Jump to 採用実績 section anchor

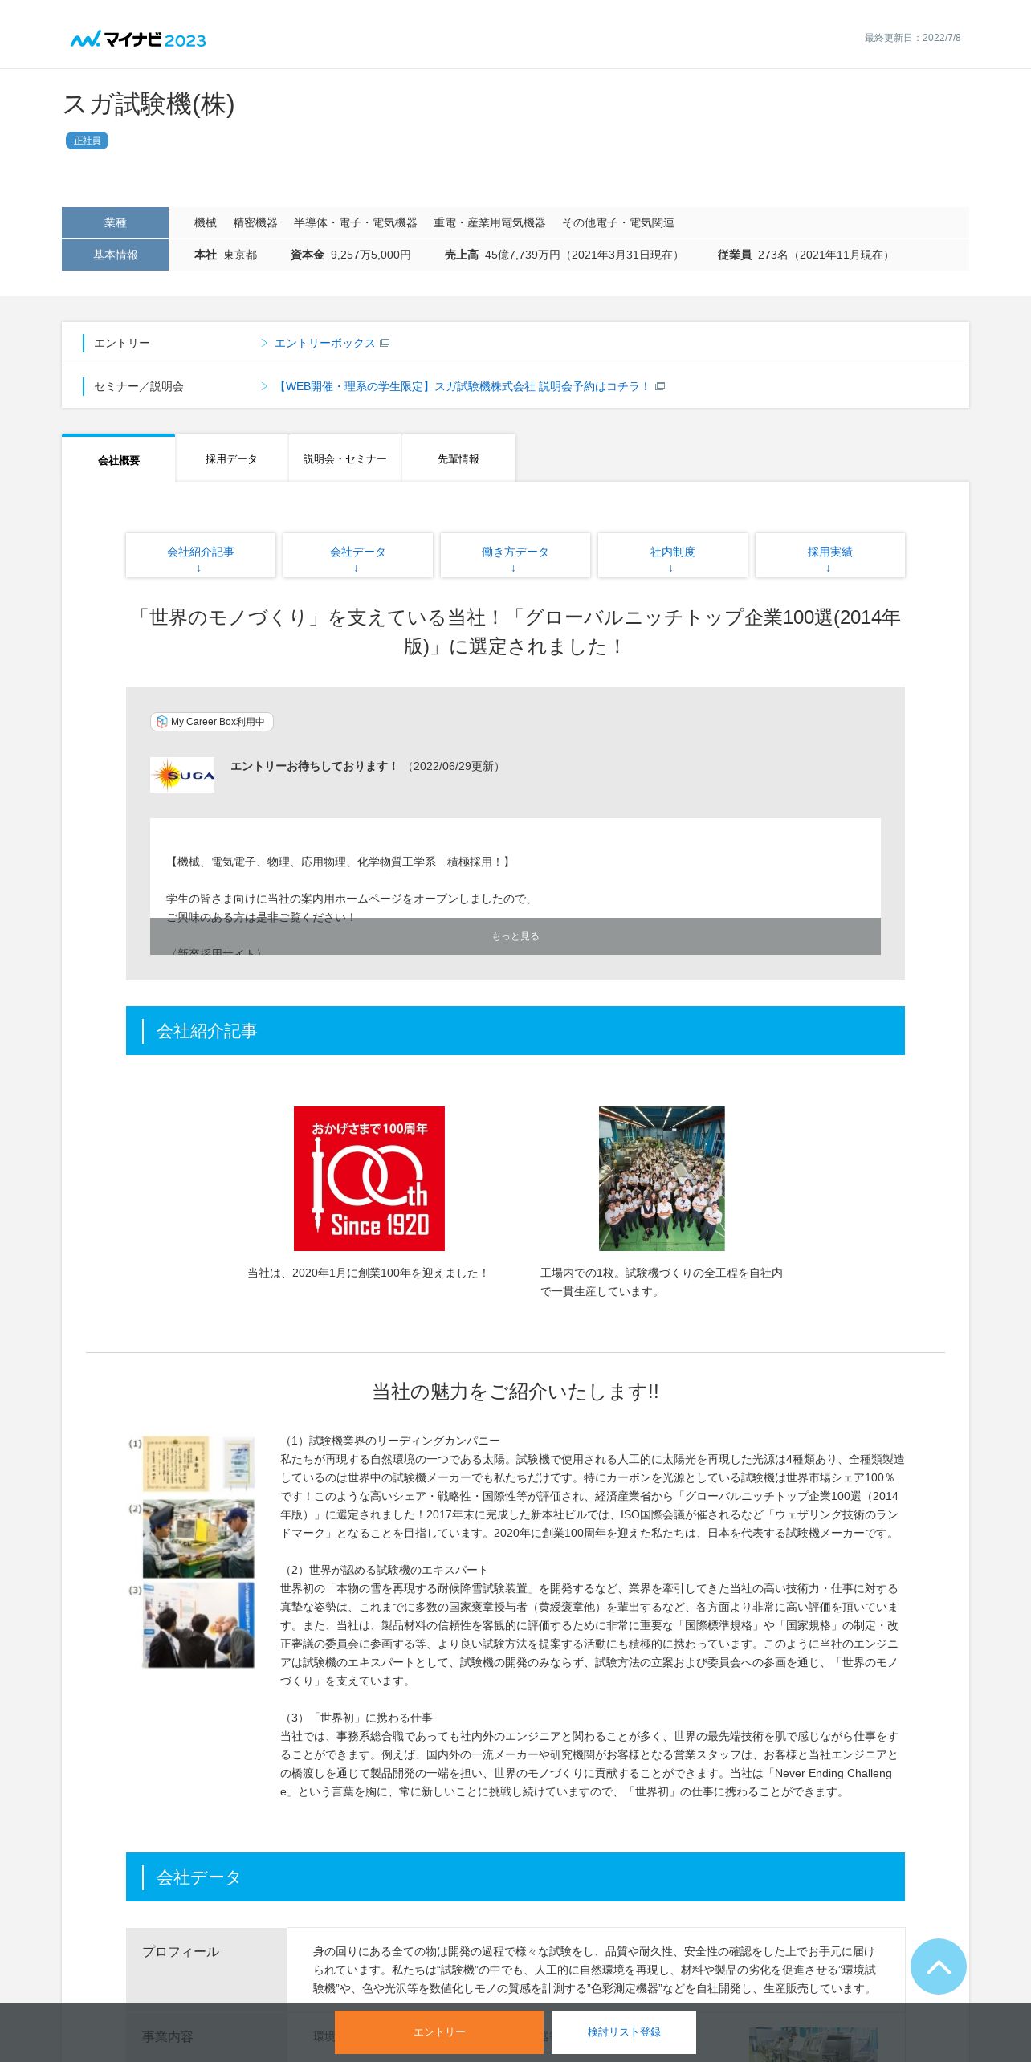(x=830, y=555)
